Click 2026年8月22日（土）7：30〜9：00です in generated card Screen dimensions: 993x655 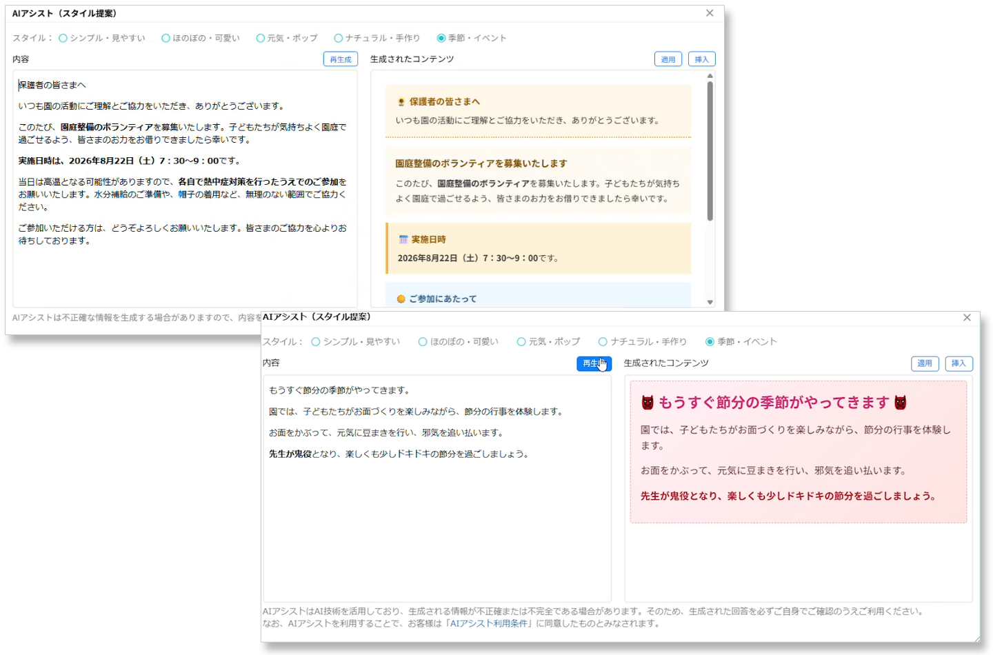[x=478, y=259]
